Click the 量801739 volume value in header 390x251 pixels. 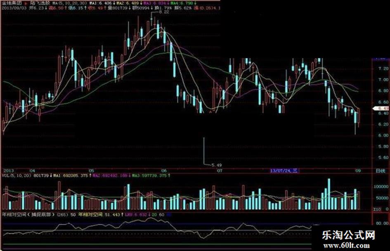[118, 8]
